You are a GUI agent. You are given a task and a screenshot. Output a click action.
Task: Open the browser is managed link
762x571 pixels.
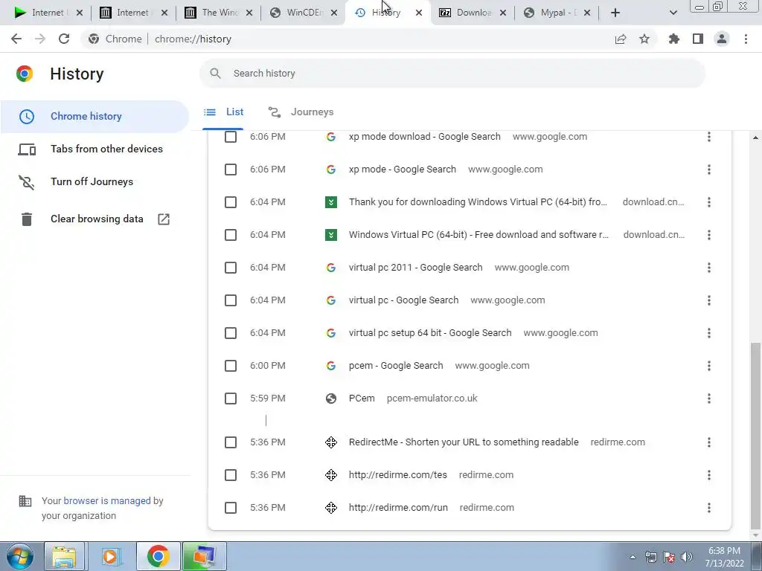(x=107, y=500)
